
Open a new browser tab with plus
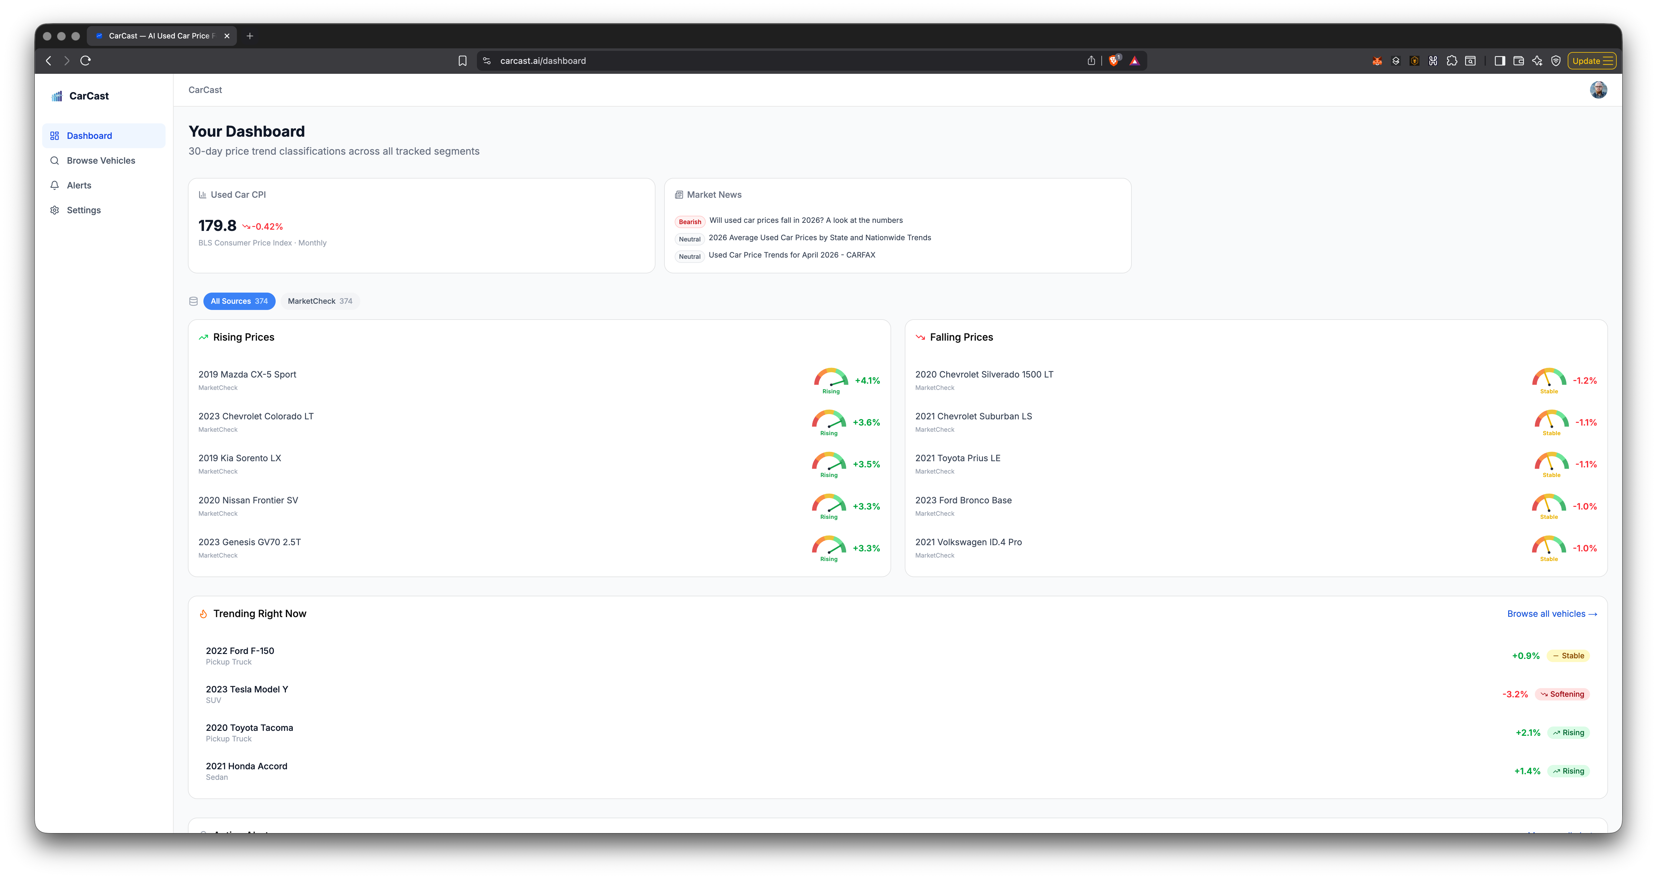point(250,36)
